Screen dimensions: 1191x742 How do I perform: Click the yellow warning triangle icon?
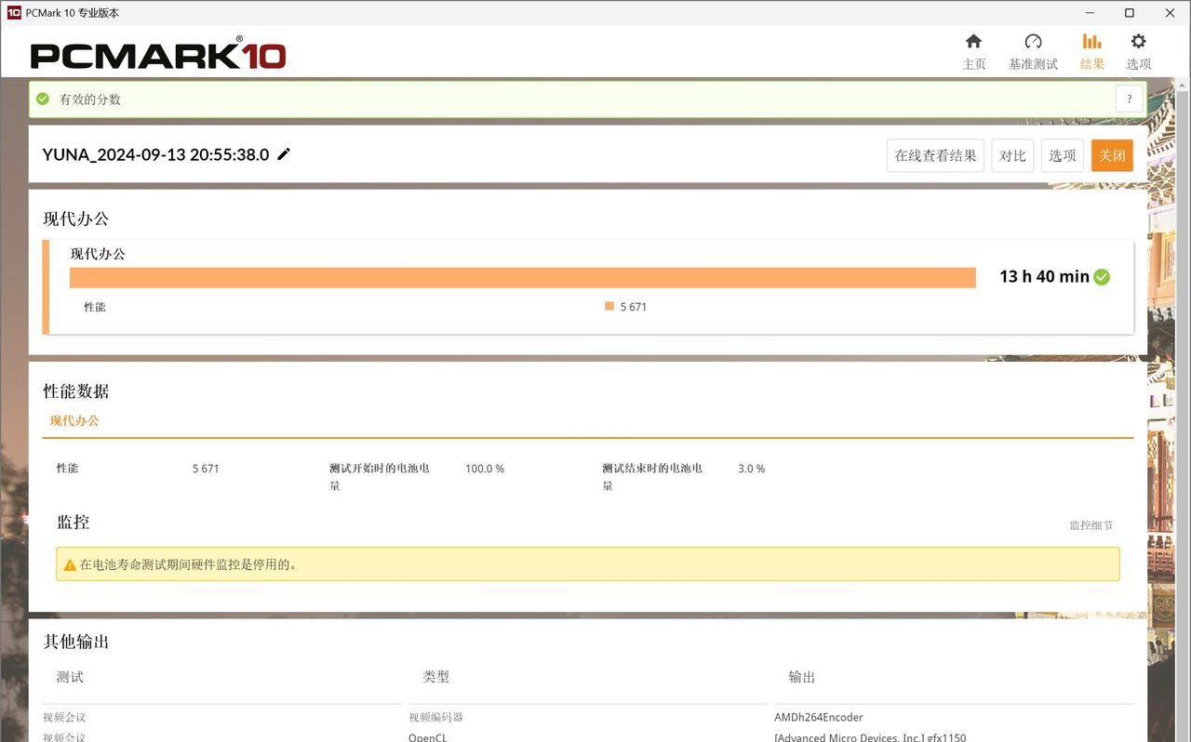(x=70, y=564)
